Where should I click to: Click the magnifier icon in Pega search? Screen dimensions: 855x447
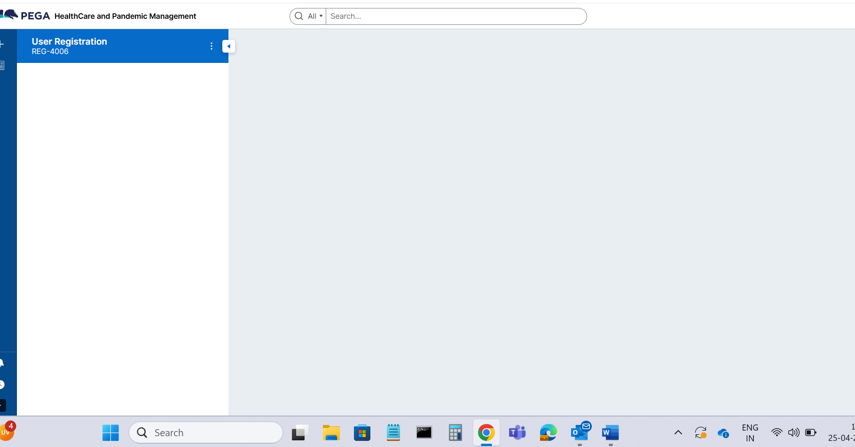coord(298,16)
